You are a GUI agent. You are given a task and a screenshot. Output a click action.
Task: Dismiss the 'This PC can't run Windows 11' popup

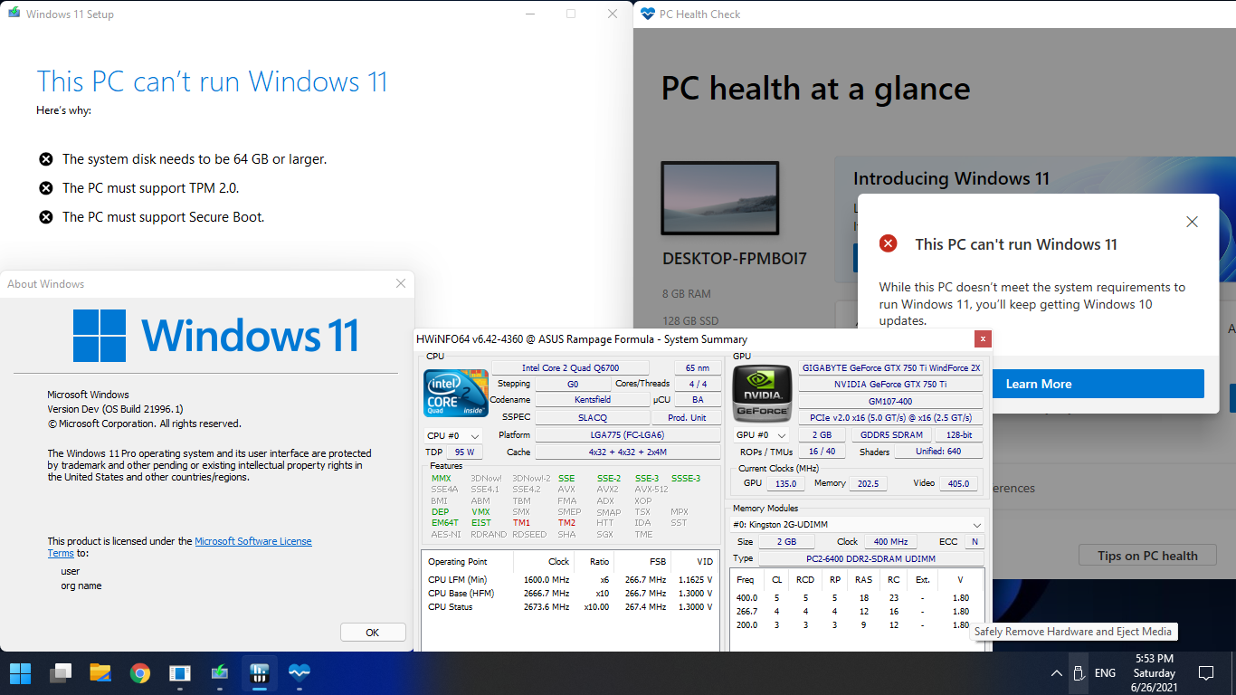(x=1192, y=222)
